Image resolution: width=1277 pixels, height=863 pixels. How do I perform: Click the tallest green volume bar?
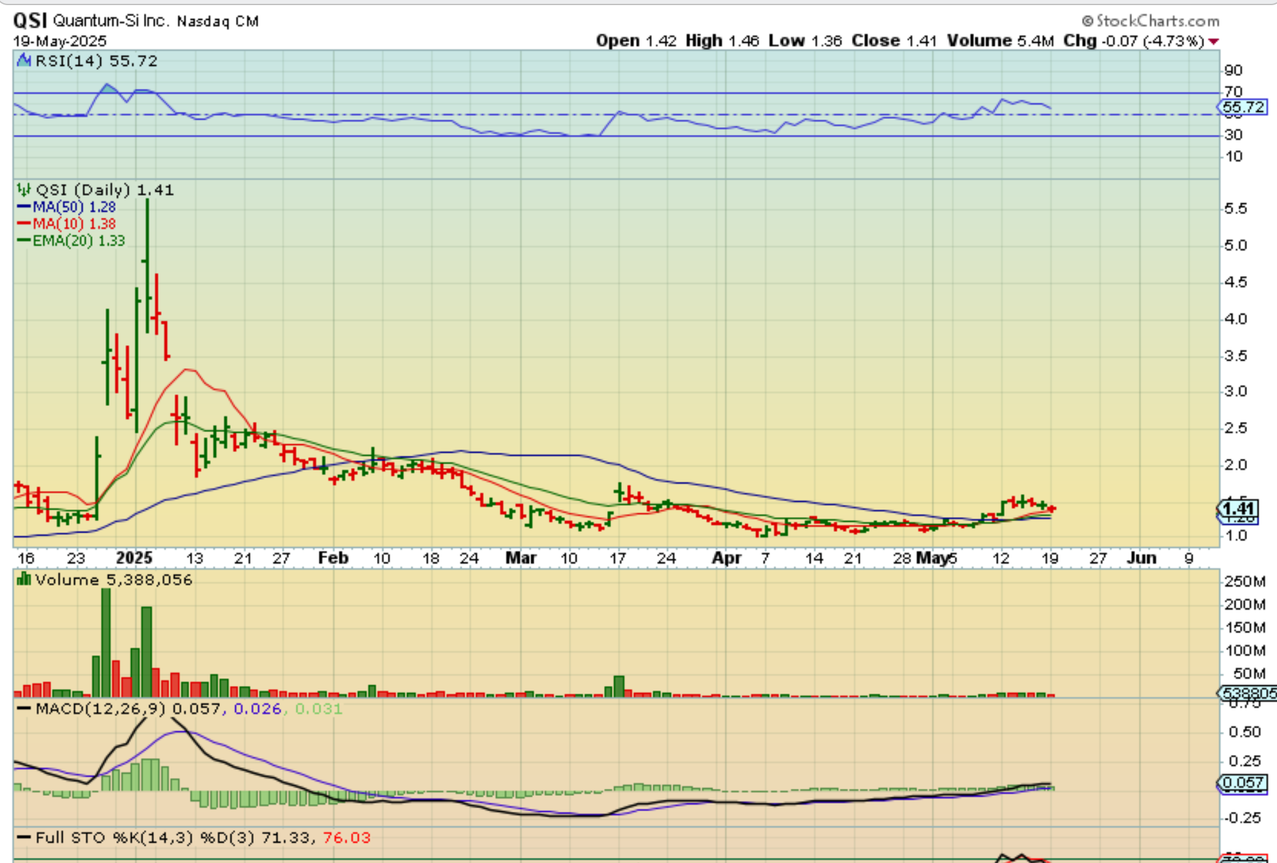pyautogui.click(x=106, y=642)
